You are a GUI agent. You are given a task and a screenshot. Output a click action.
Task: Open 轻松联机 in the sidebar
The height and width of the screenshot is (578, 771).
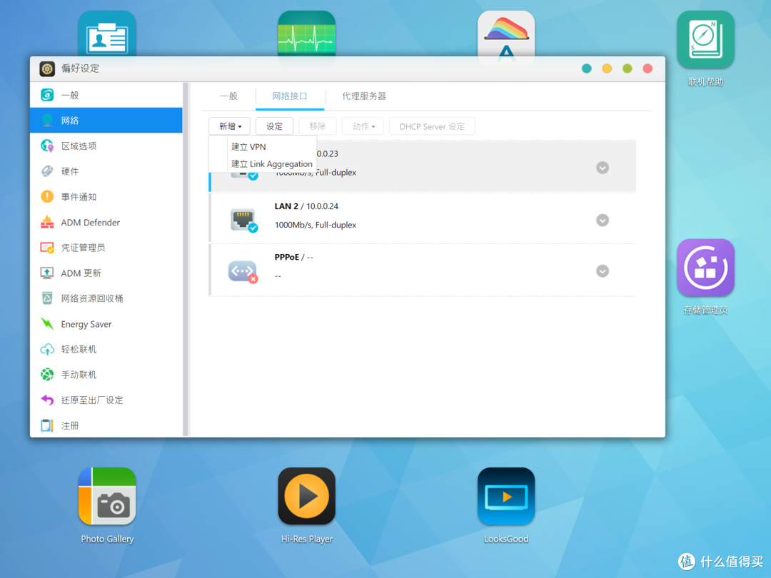point(106,349)
